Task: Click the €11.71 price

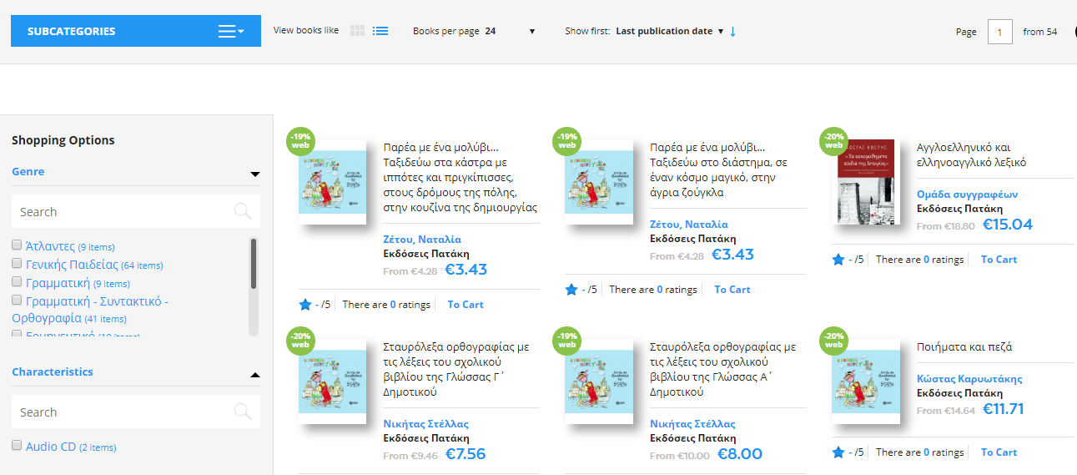Action: pyautogui.click(x=1004, y=409)
